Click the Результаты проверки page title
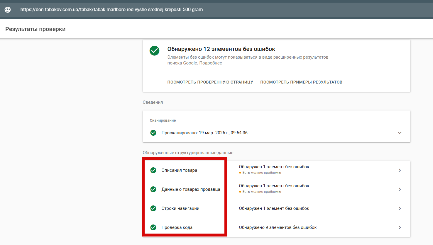The height and width of the screenshot is (245, 433). point(35,29)
